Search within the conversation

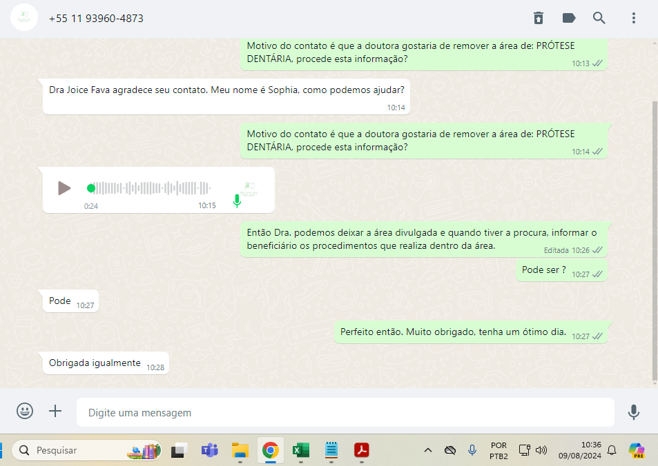tap(599, 18)
